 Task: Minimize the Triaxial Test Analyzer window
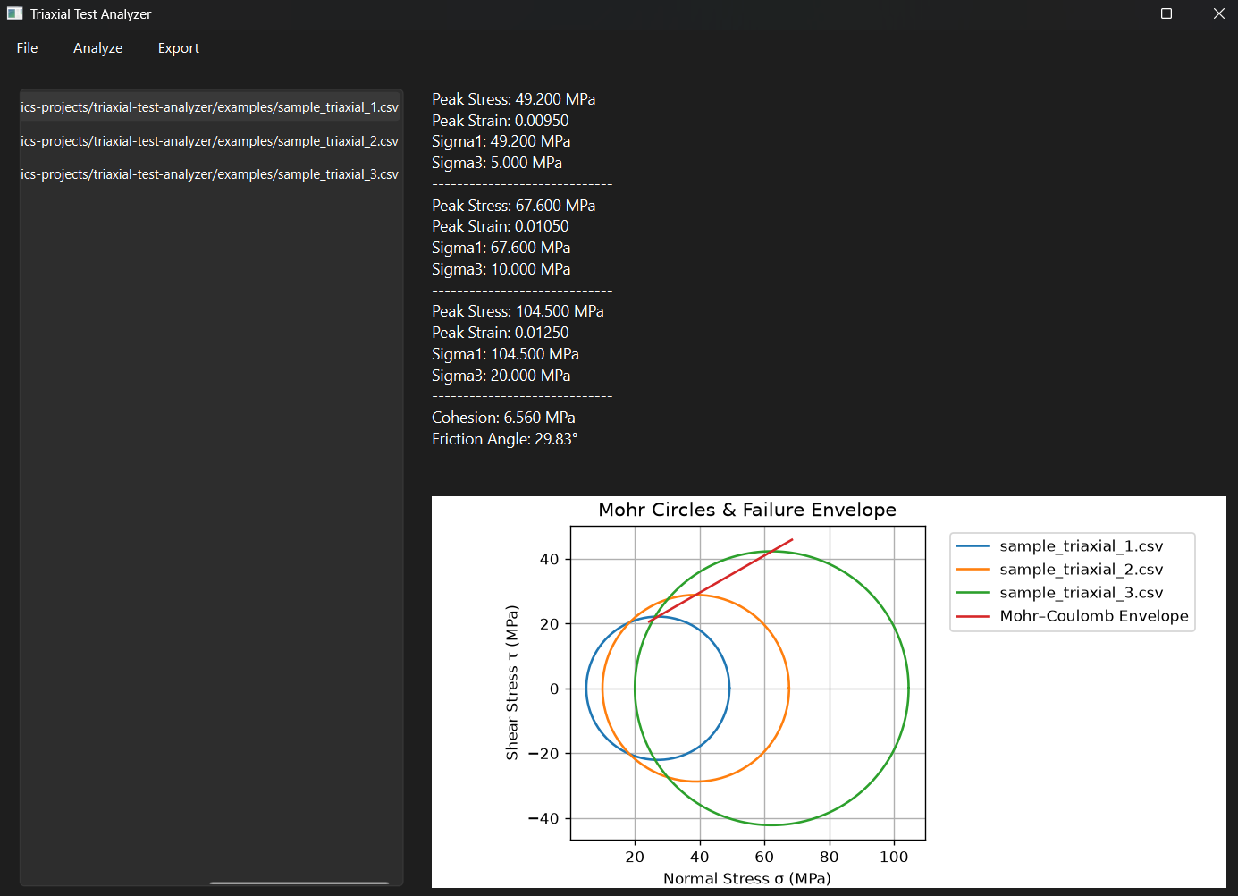(1115, 13)
